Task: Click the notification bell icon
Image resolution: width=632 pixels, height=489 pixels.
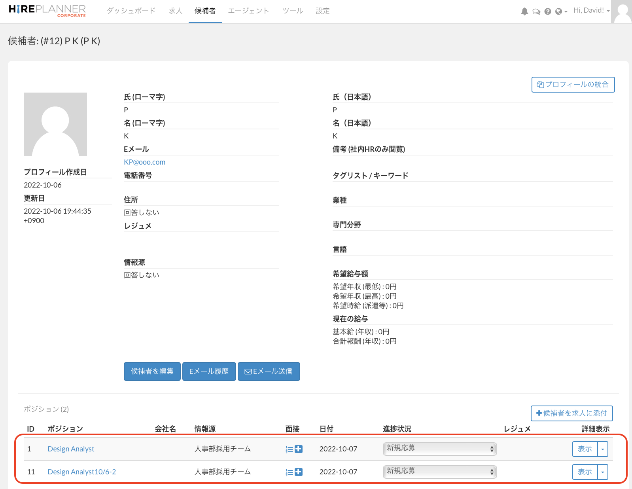Action: (x=524, y=11)
